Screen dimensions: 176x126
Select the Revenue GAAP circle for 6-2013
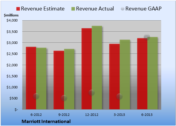pyautogui.click(x=147, y=37)
